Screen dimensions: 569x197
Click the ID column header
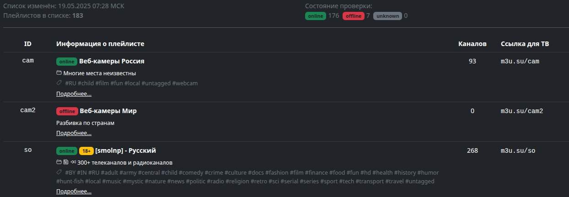tap(28, 44)
